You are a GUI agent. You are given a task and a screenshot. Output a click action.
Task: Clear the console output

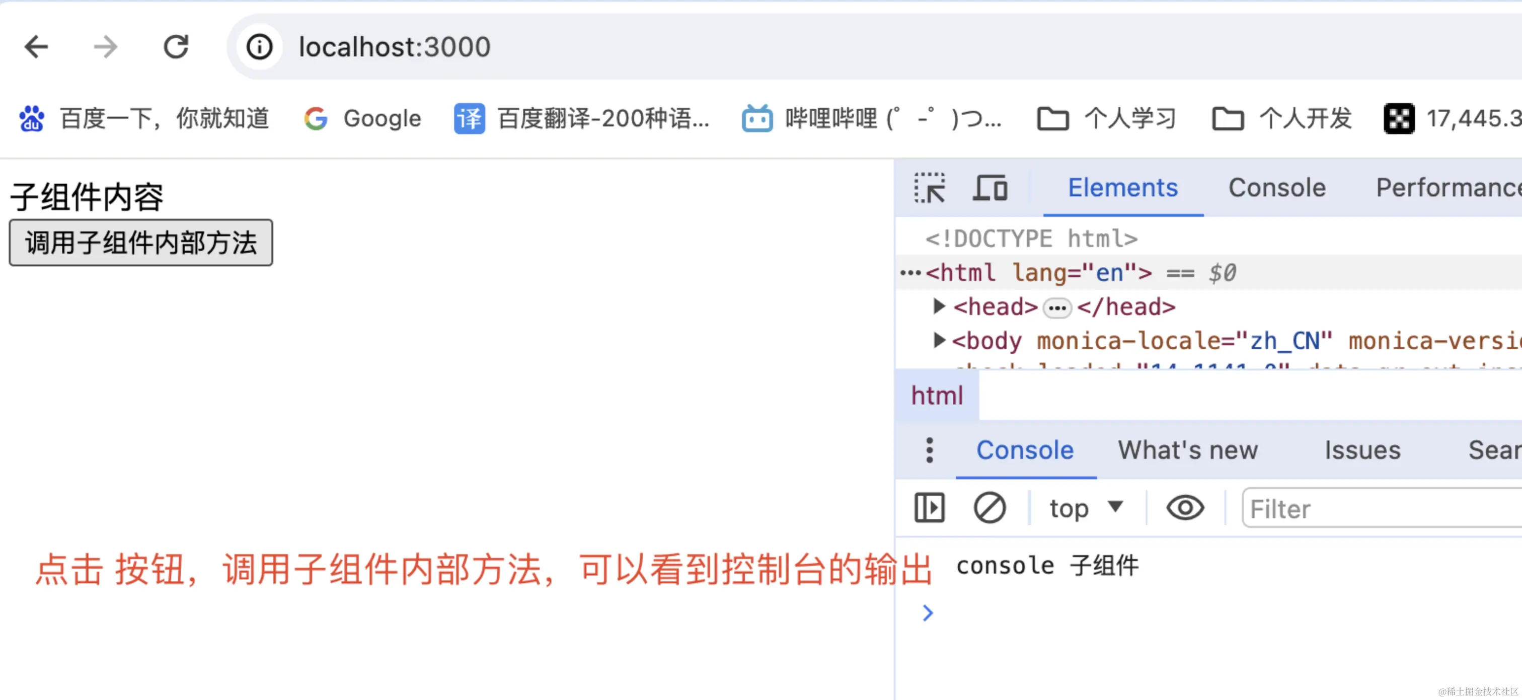(x=989, y=508)
